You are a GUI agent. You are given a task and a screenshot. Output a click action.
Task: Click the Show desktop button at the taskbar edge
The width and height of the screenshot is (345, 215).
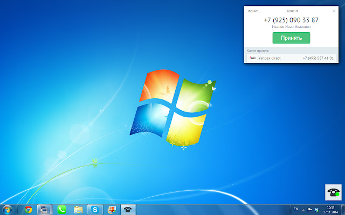(343, 210)
